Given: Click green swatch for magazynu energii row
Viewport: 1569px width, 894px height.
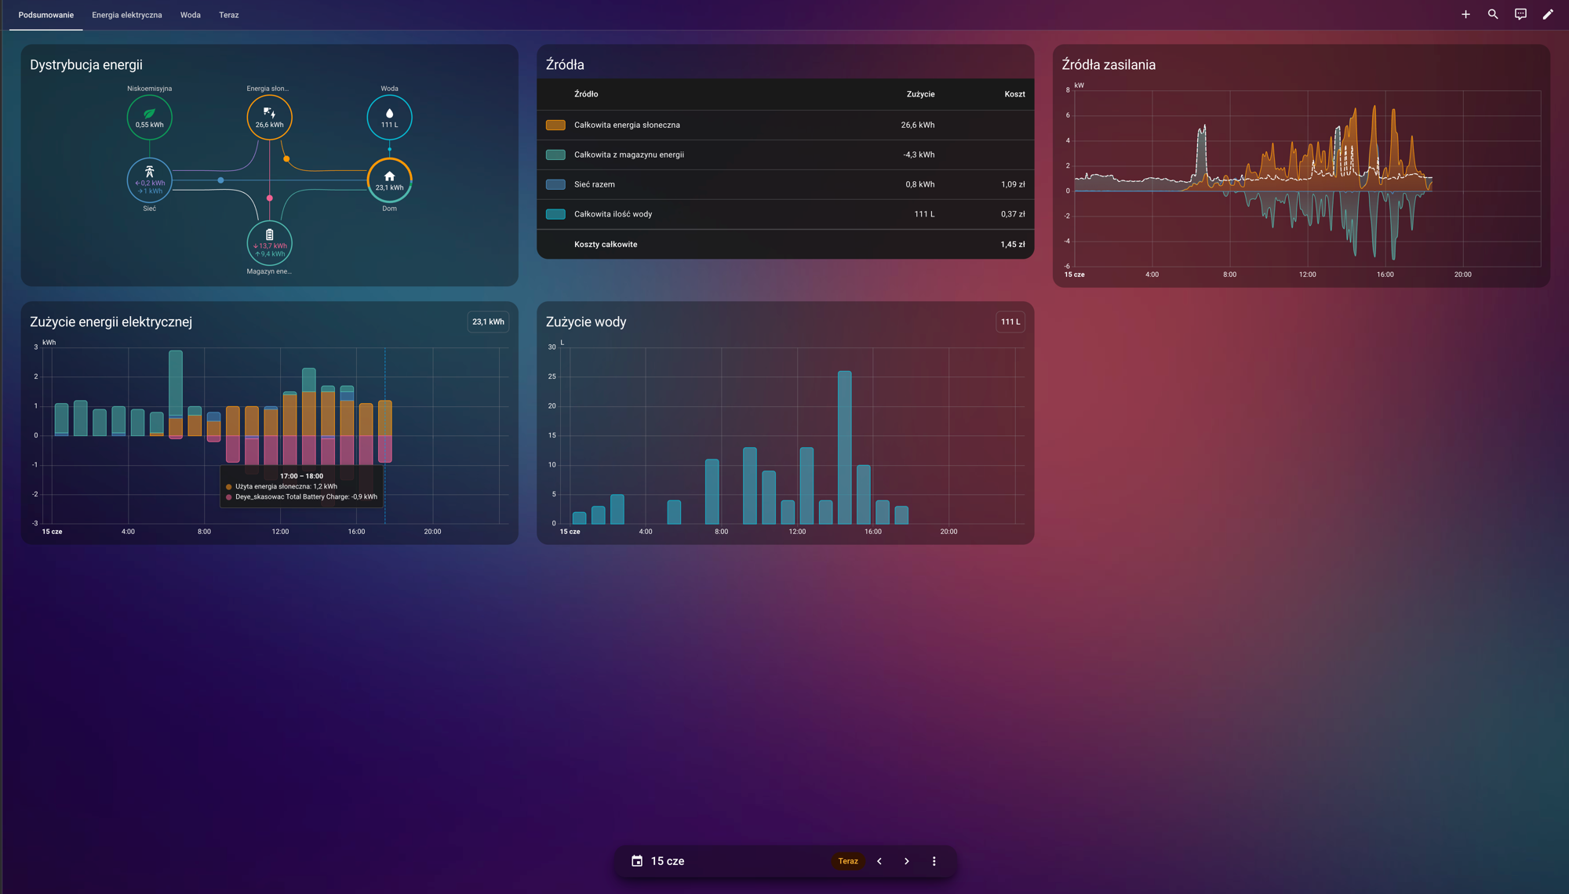Looking at the screenshot, I should tap(555, 154).
